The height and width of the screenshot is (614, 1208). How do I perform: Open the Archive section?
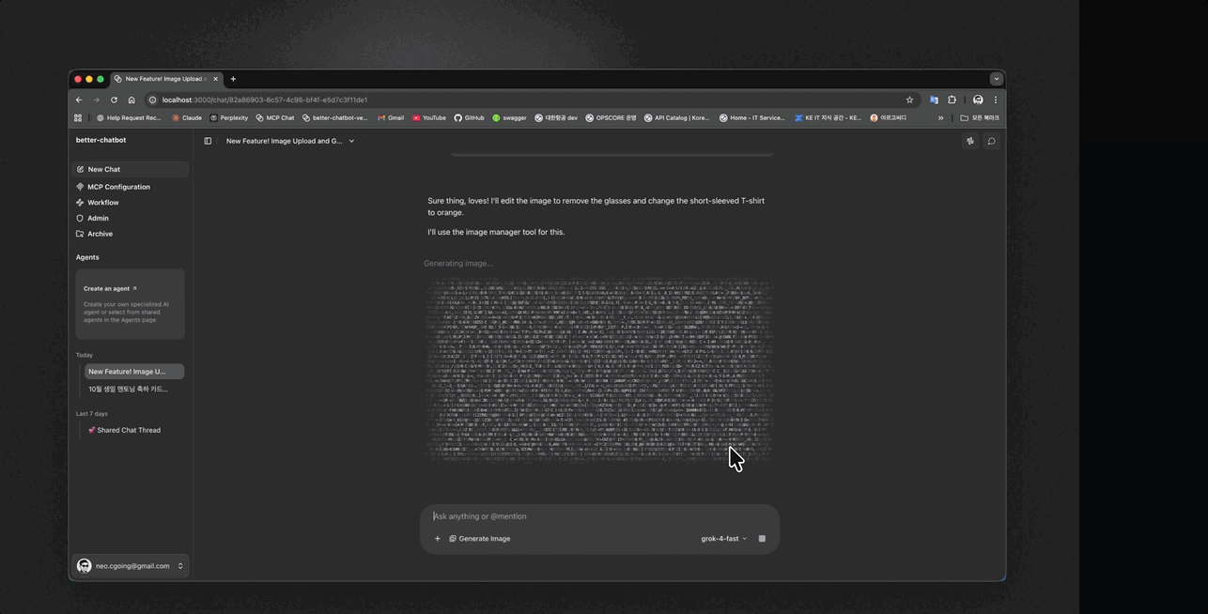tap(100, 234)
